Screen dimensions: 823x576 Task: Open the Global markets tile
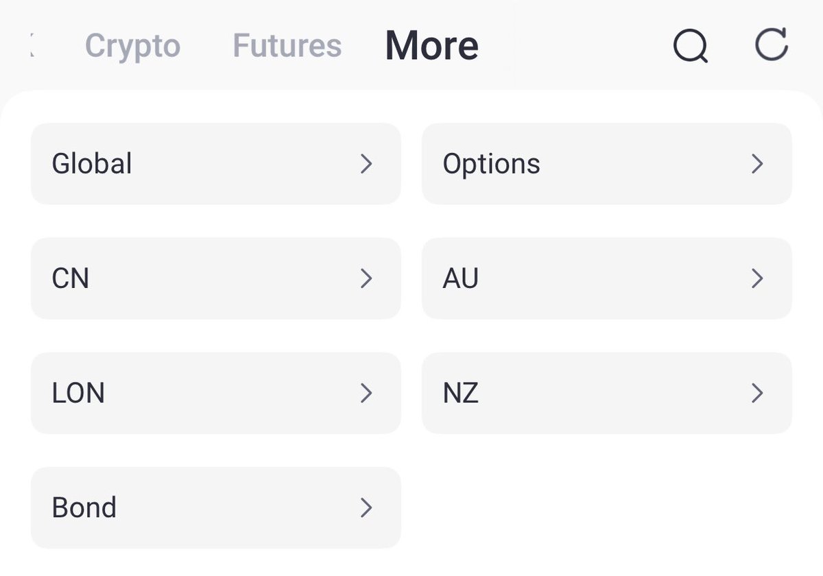click(x=215, y=164)
